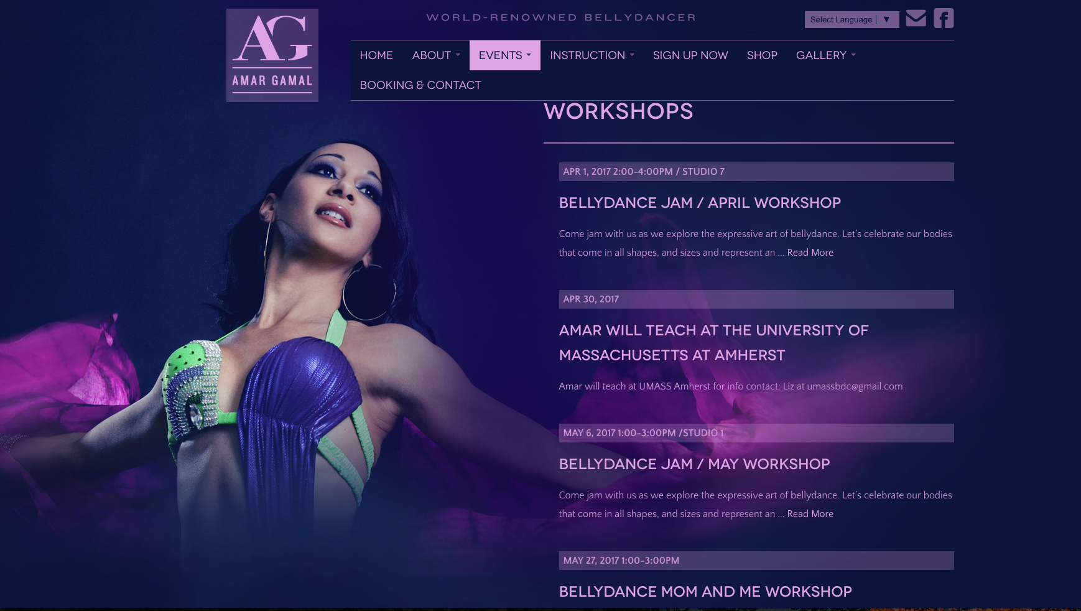This screenshot has height=611, width=1081.
Task: Read more about the April workshop
Action: (810, 253)
